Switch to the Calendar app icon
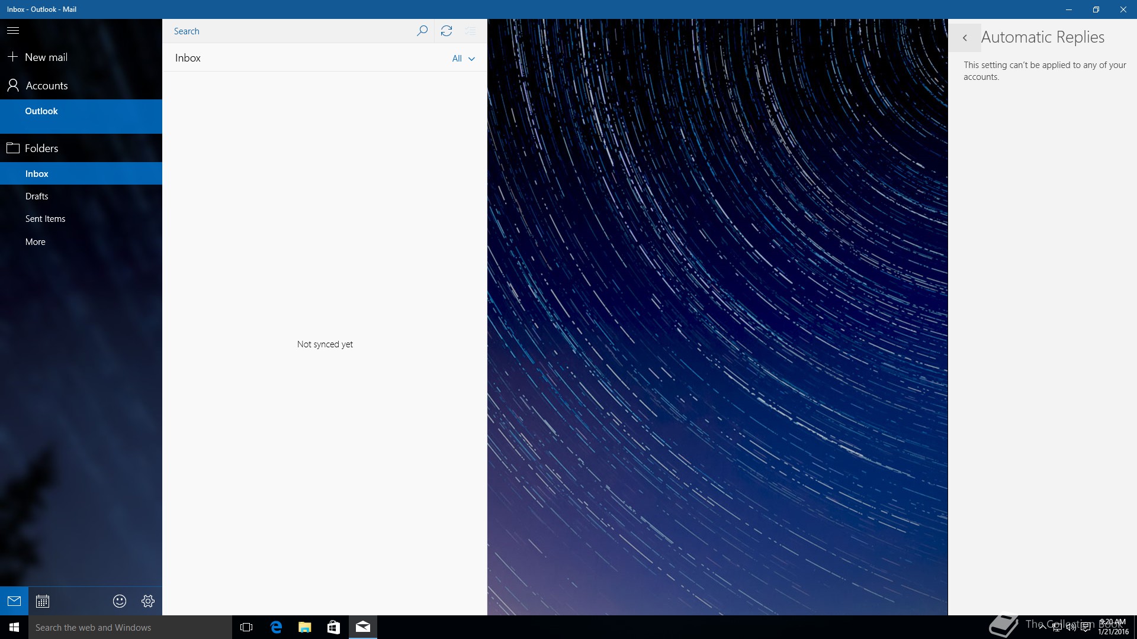 click(43, 601)
